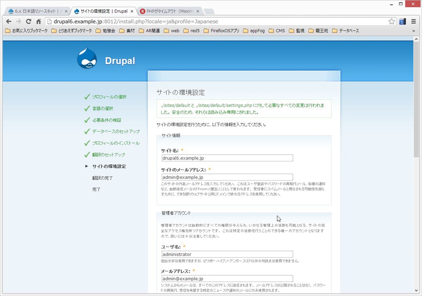The image size is (422, 296).
Task: Click サイト情報 fieldset legend
Action: point(171,135)
